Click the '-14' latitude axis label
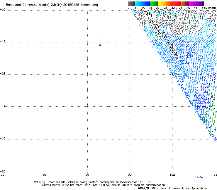 [3, 73]
